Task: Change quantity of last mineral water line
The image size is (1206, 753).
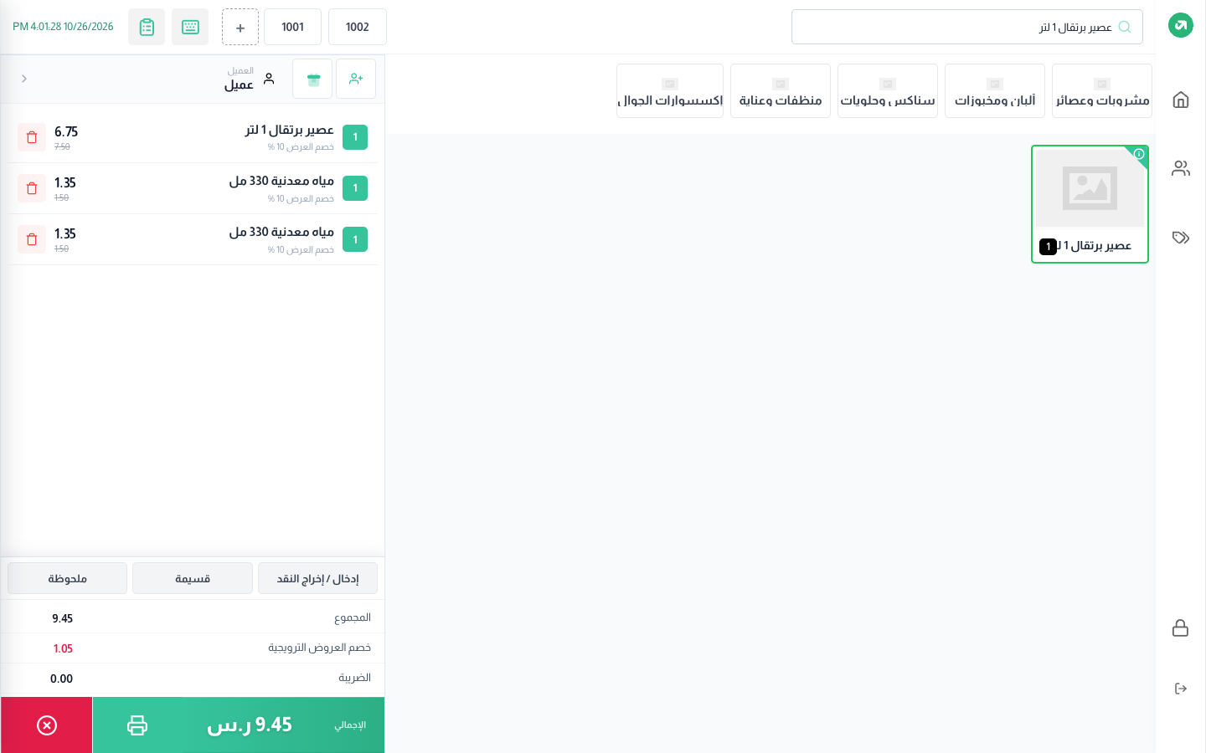Action: click(355, 239)
